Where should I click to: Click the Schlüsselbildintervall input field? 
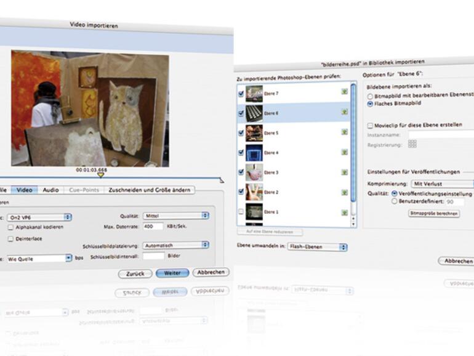153,256
